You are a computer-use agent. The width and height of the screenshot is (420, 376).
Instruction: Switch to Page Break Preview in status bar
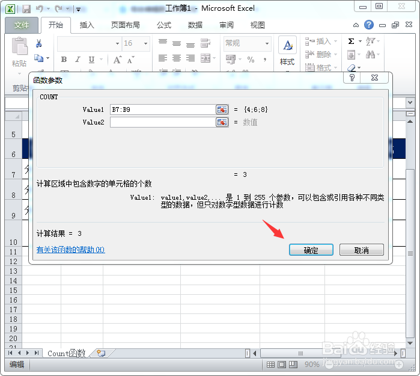pyautogui.click(x=293, y=365)
